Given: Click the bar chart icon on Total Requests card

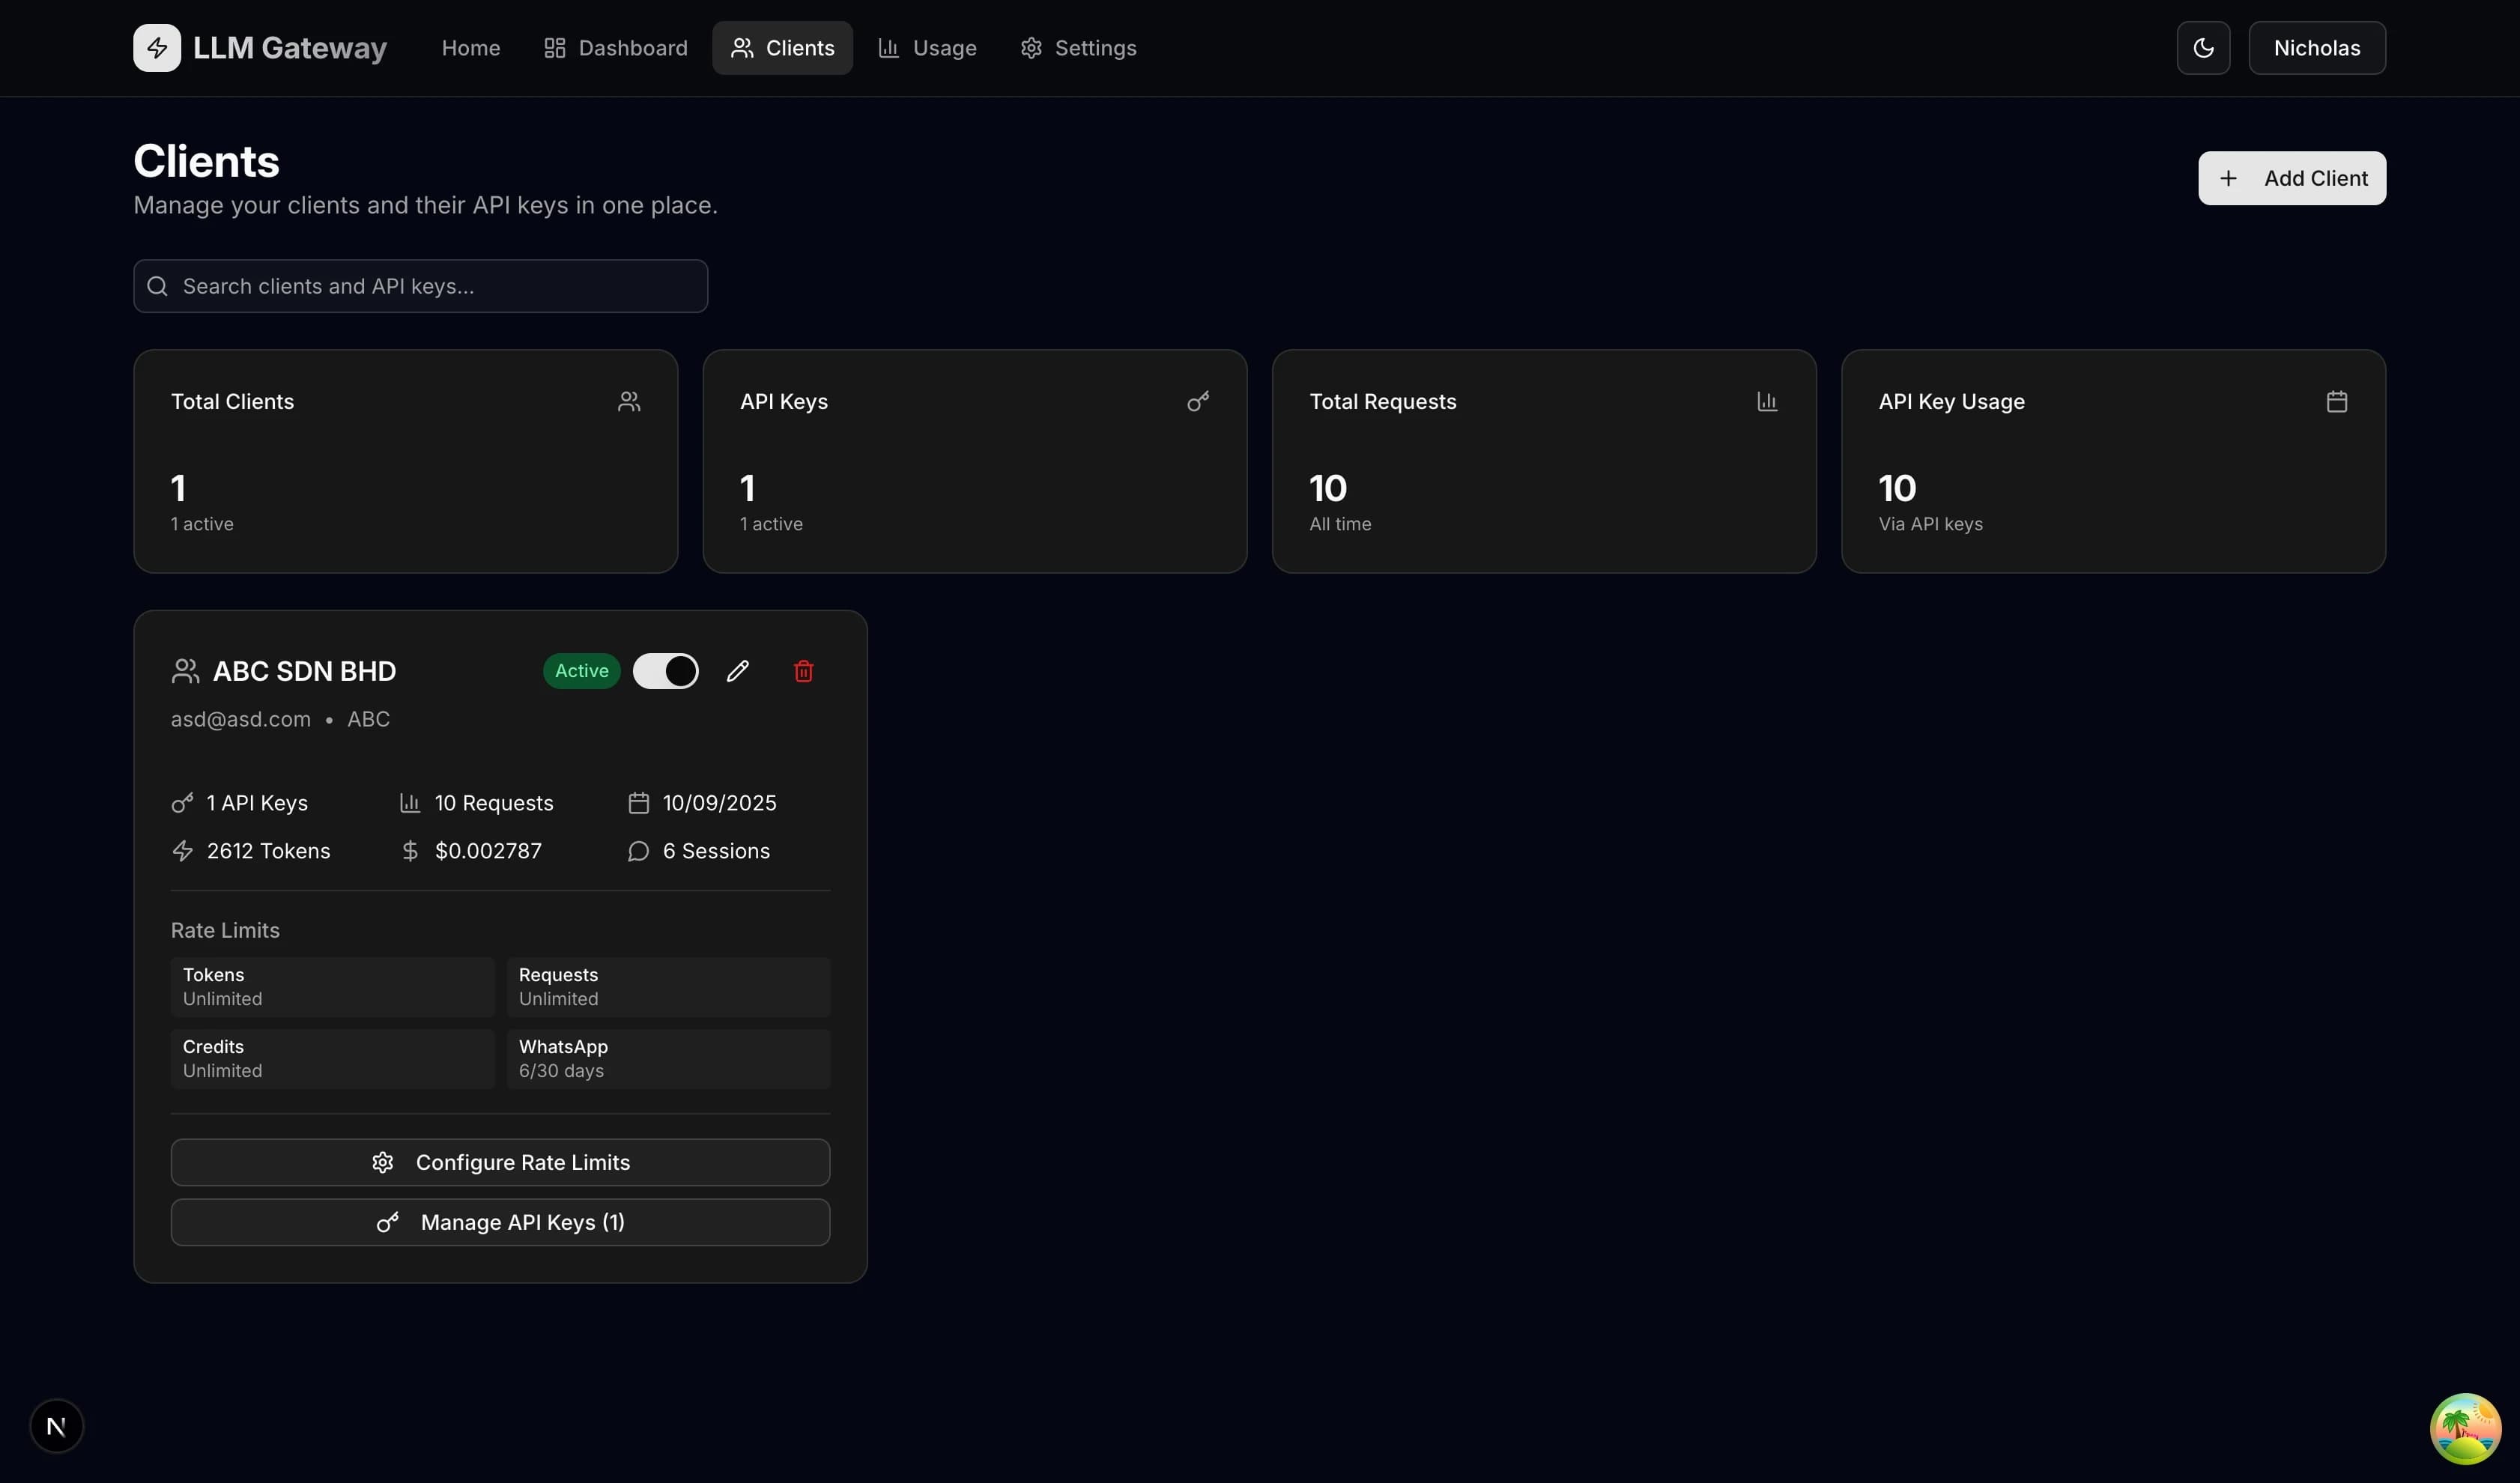Looking at the screenshot, I should click(1767, 401).
